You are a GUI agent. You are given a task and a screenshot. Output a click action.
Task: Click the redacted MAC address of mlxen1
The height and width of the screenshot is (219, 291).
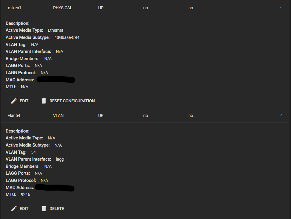56,80
